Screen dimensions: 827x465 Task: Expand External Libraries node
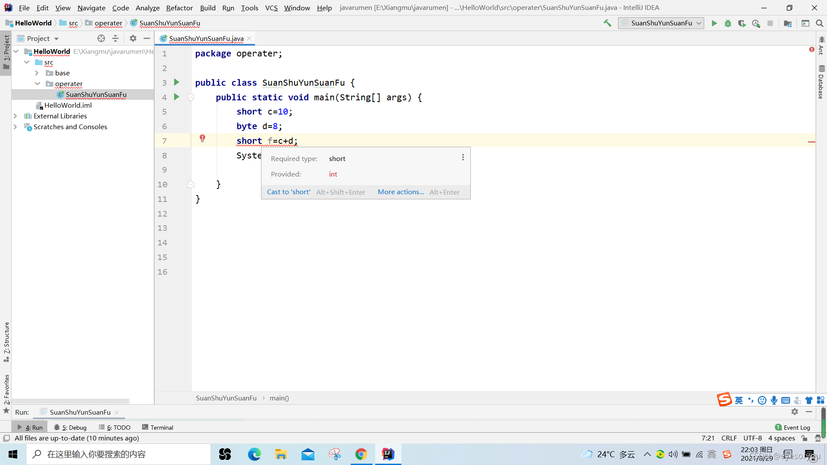[16, 116]
